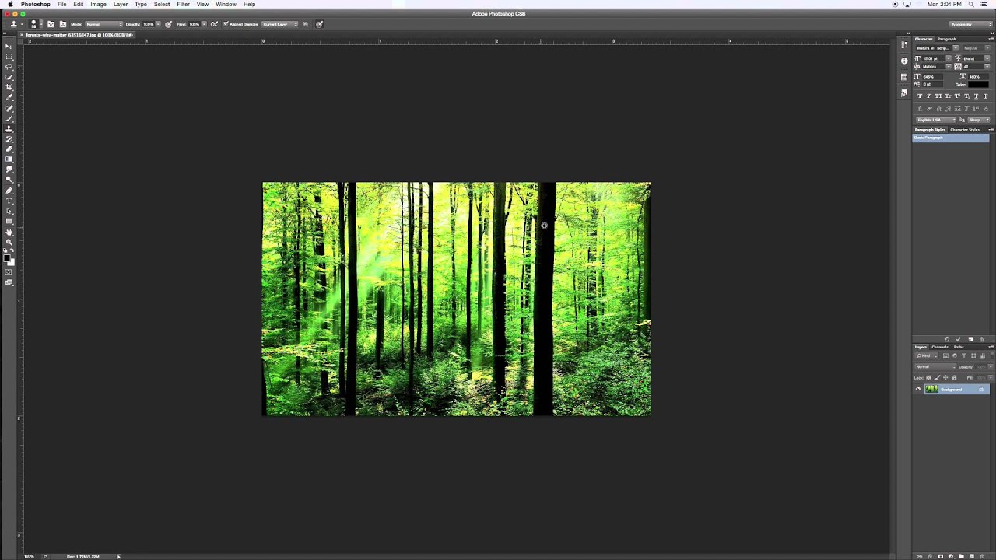
Task: Open the brush preset picker dropdown
Action: click(x=41, y=24)
